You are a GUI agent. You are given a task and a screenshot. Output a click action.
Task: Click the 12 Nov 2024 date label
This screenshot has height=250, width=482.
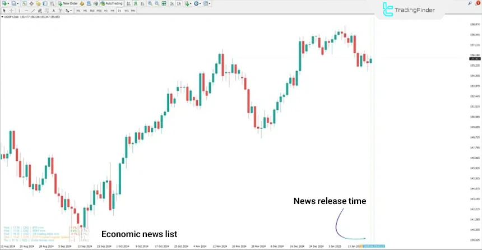(x=220, y=246)
